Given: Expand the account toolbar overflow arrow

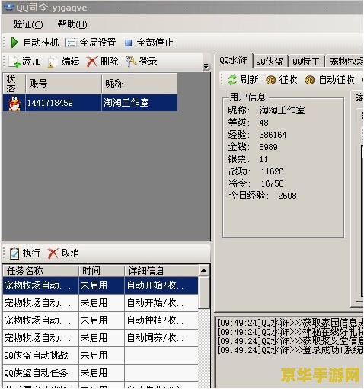Looking at the screenshot, I should tap(206, 67).
